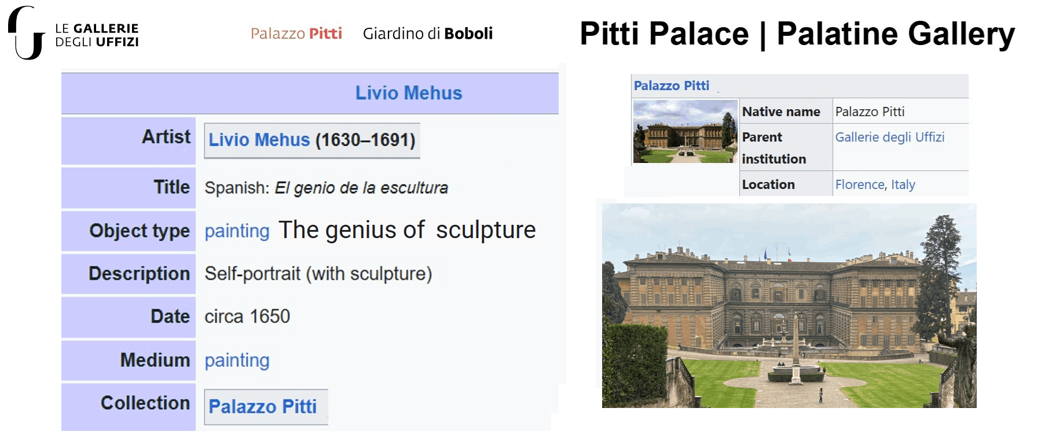
Task: Click the Florence location link
Action: coord(859,184)
